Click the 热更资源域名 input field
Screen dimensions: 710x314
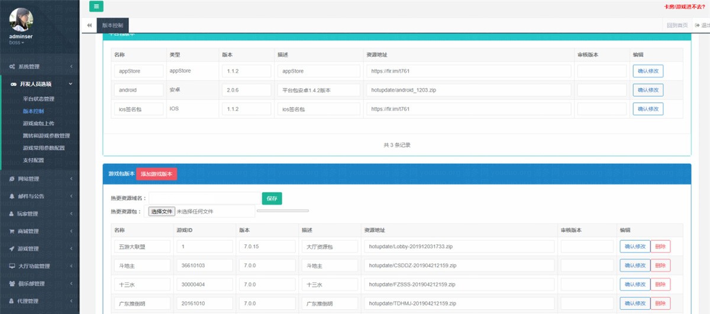click(x=204, y=198)
